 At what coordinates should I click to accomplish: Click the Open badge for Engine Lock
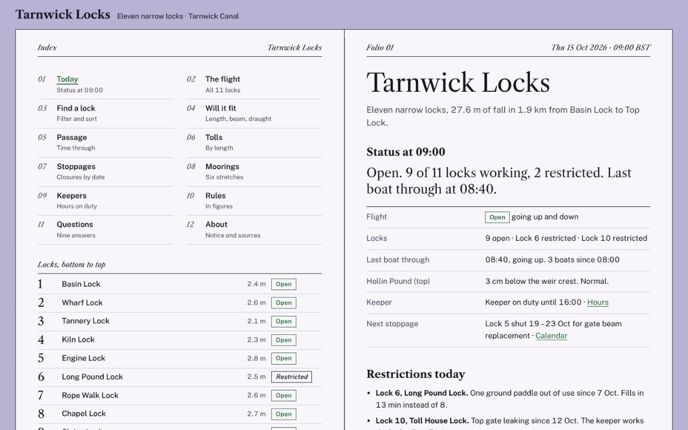click(x=284, y=358)
